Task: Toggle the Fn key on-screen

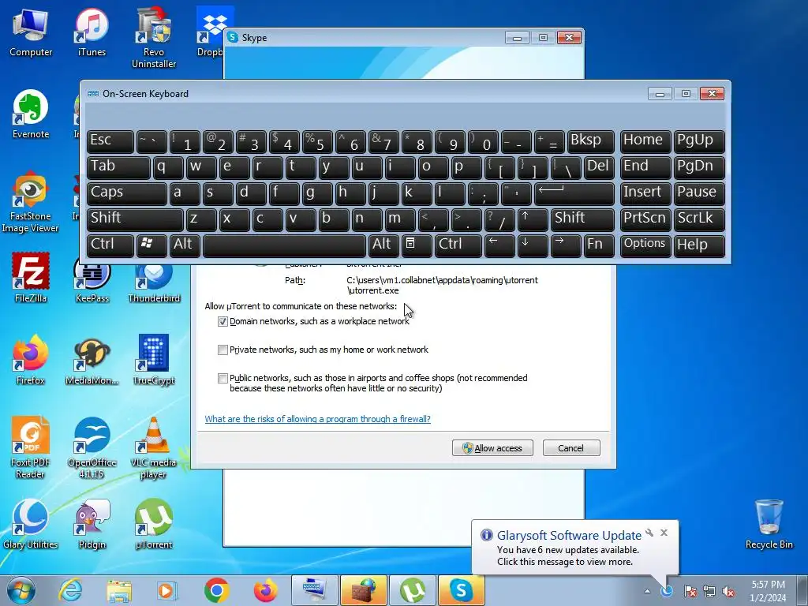Action: (x=599, y=245)
